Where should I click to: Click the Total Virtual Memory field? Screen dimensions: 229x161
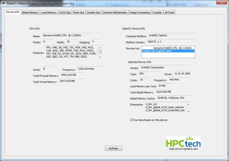pyautogui.click(x=72, y=81)
